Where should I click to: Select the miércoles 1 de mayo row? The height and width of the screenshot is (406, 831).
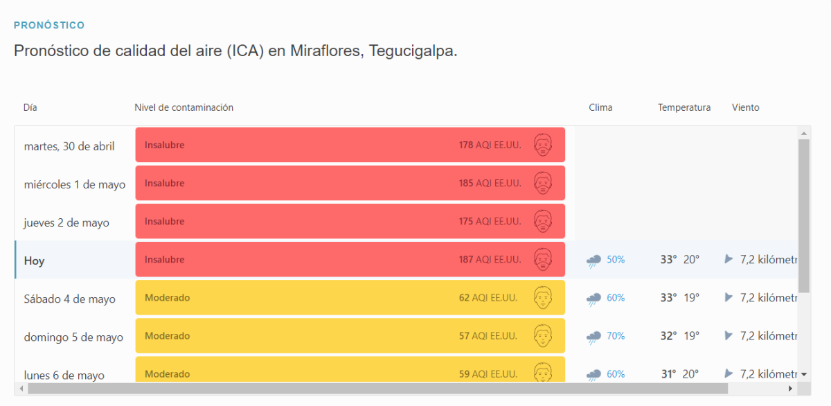[74, 184]
